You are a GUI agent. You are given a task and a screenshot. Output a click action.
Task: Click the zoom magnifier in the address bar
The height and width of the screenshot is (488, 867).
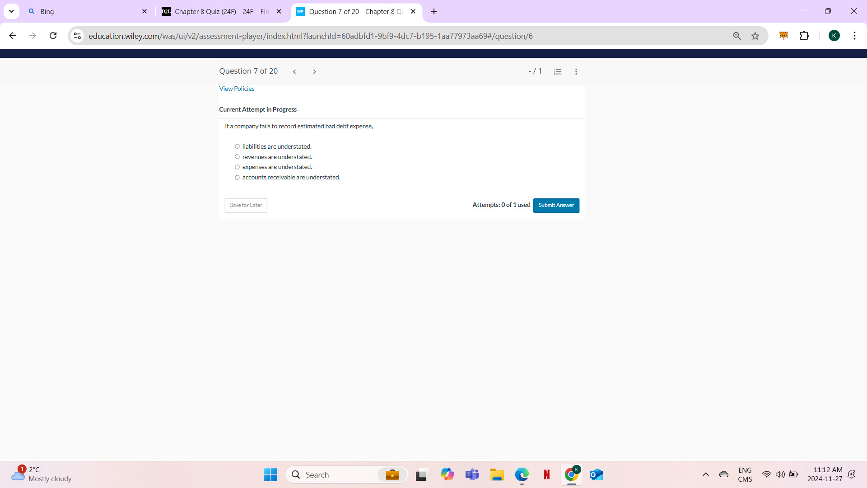[x=736, y=36]
